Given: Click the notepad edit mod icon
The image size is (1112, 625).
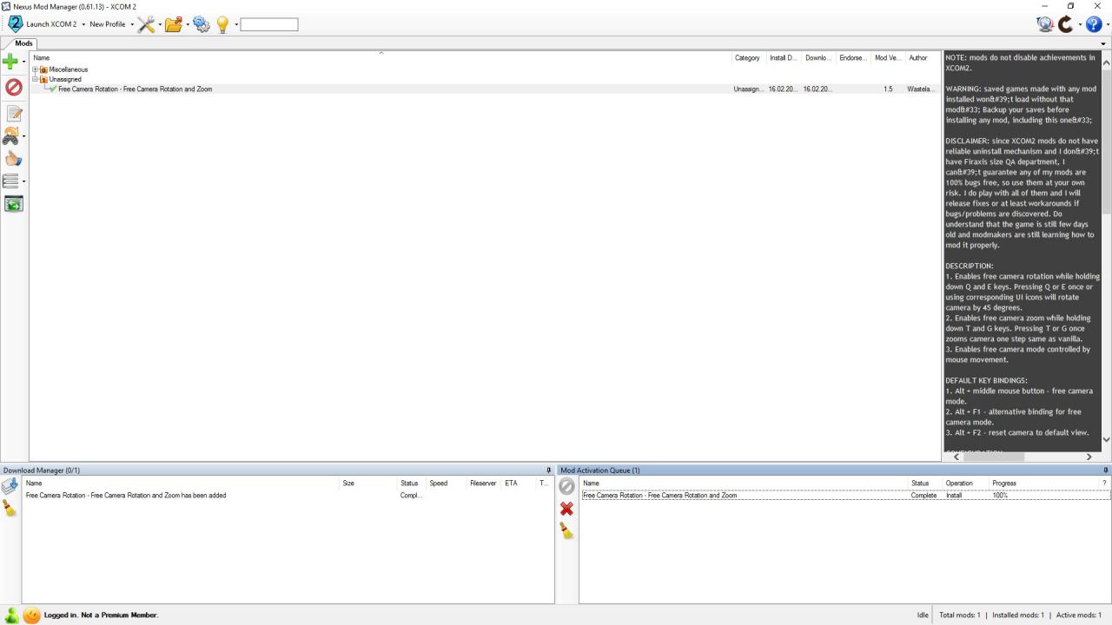Looking at the screenshot, I should 13,113.
